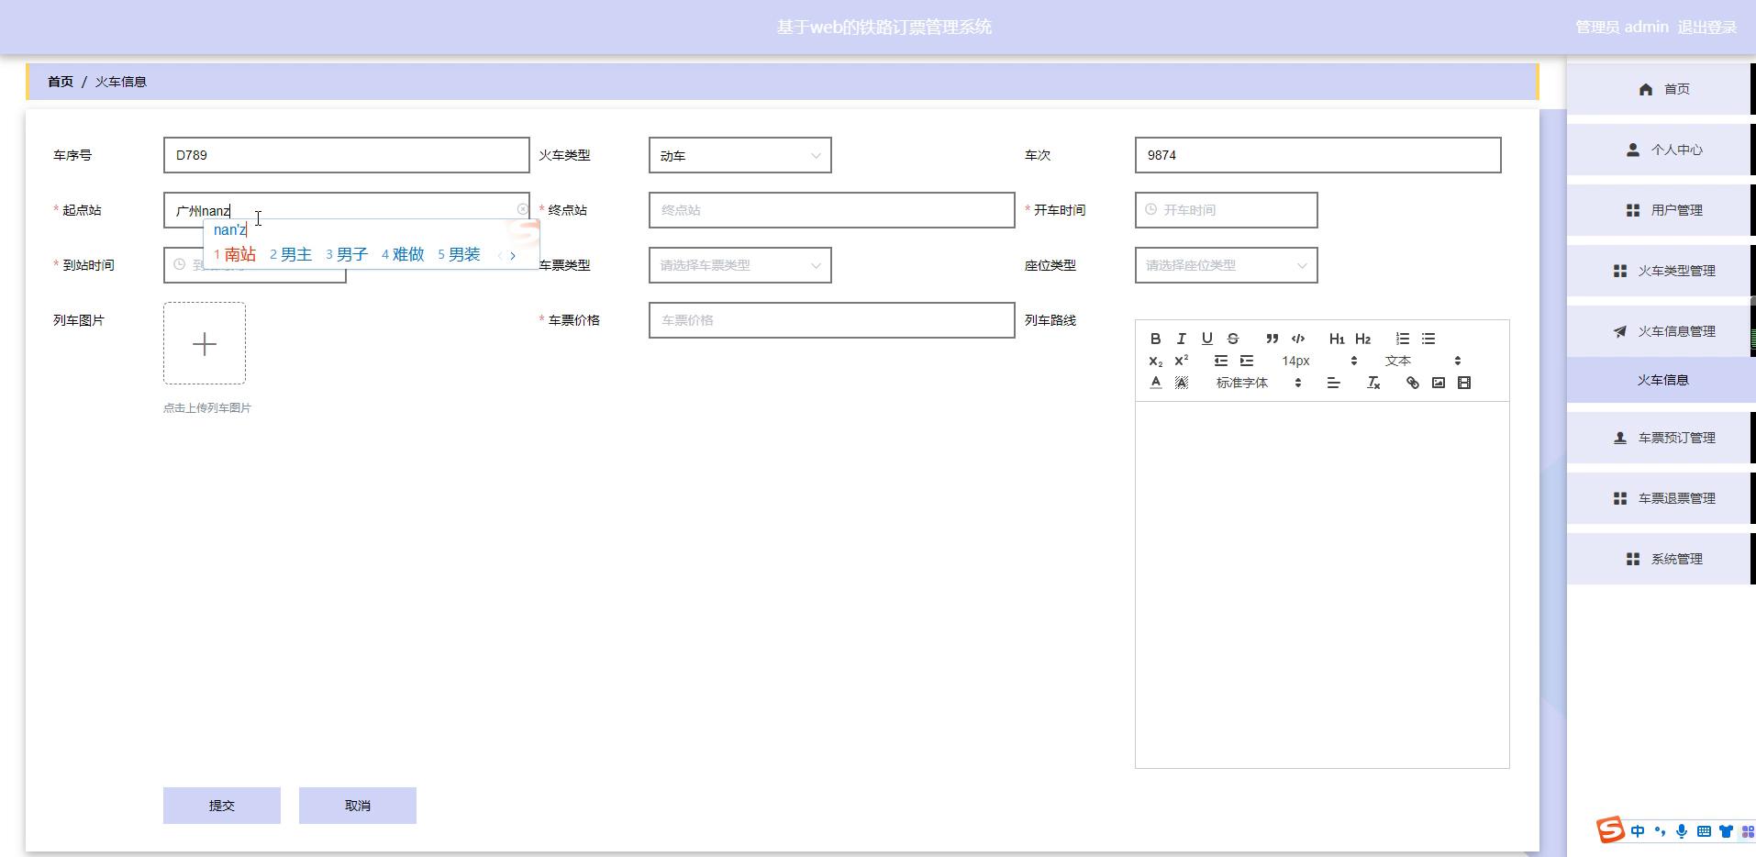
Task: Open the text alignment picker
Action: pyautogui.click(x=1333, y=383)
